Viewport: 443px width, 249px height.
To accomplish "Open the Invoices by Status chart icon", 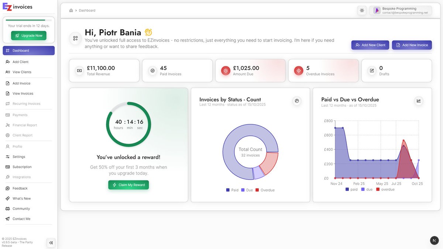I will (x=297, y=101).
